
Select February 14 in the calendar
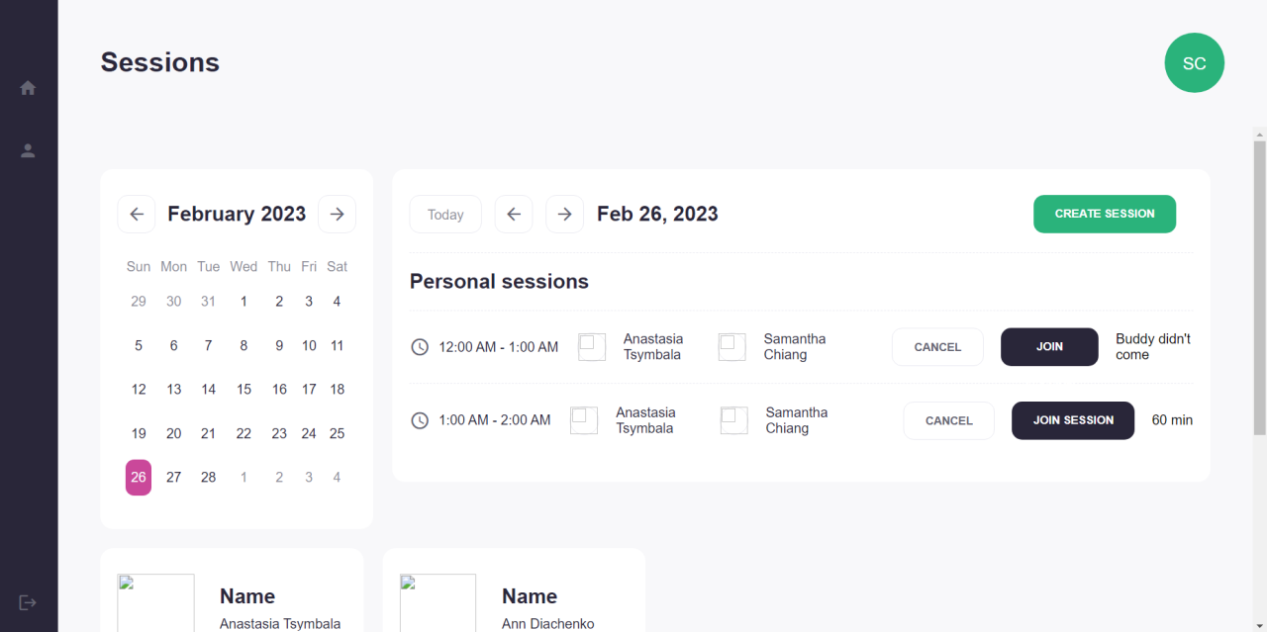click(208, 390)
